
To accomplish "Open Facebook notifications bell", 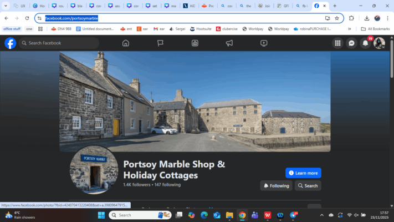I will (x=365, y=43).
